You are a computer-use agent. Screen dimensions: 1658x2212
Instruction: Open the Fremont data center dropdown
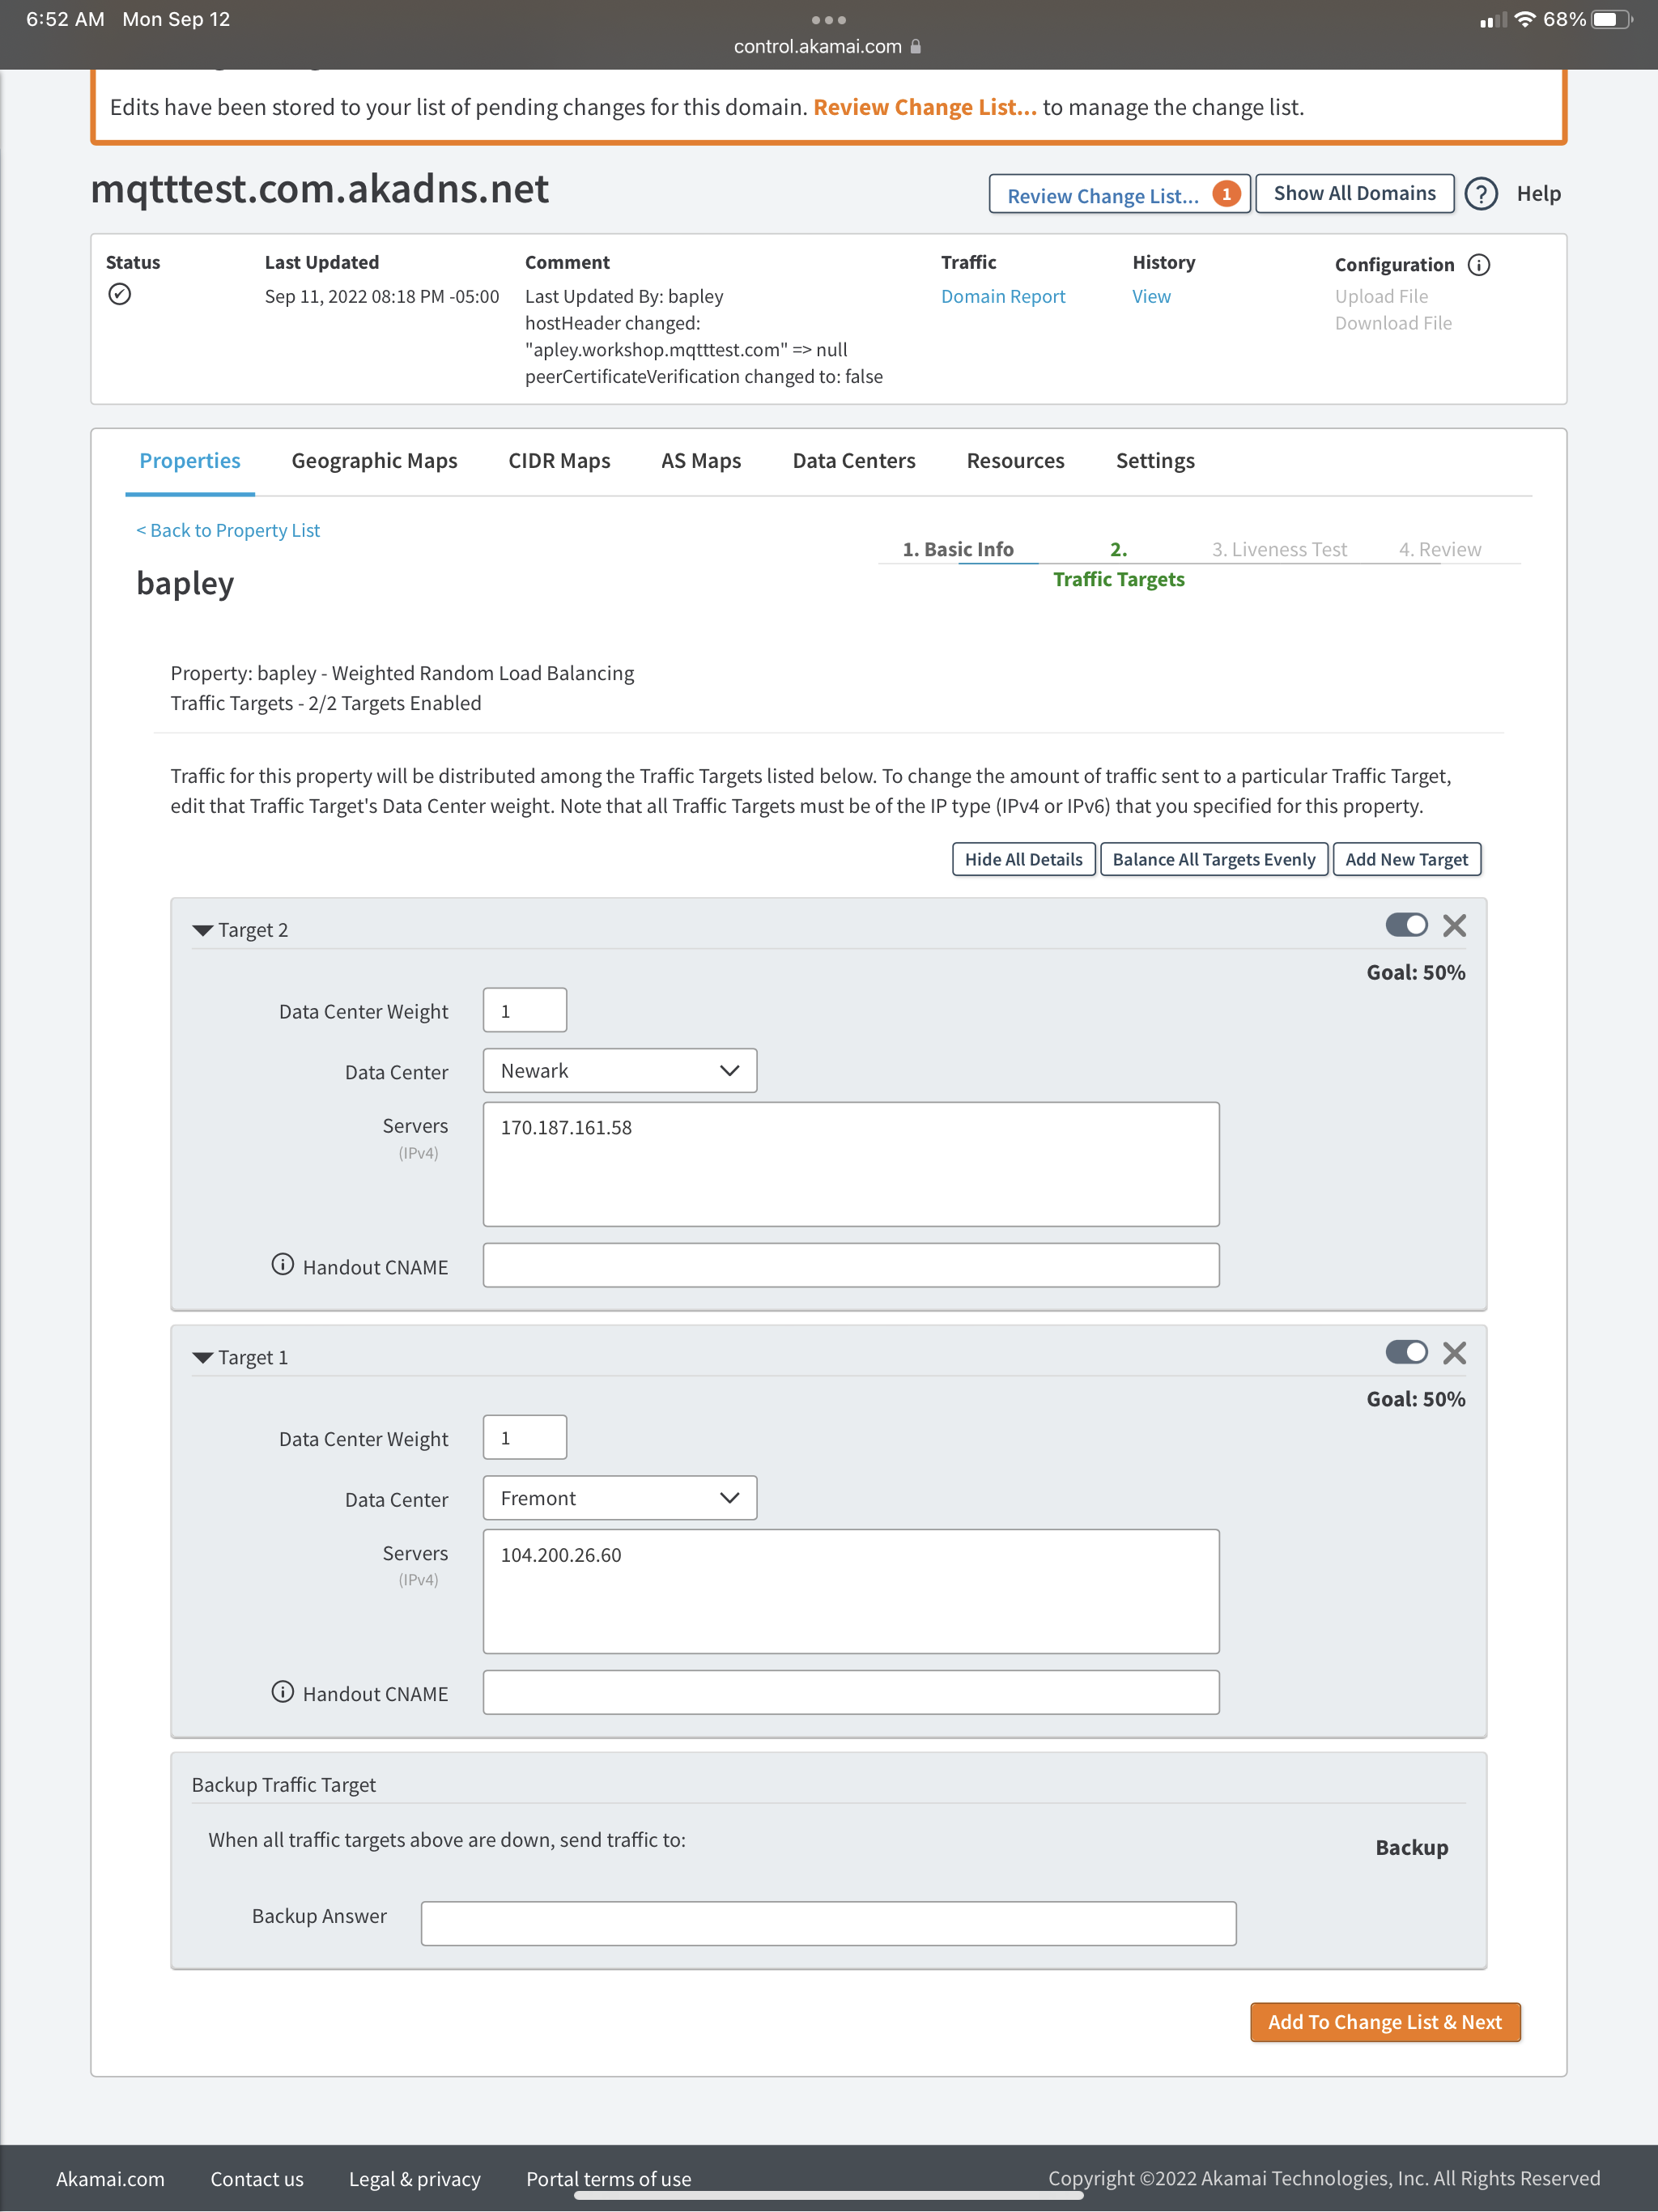point(619,1498)
